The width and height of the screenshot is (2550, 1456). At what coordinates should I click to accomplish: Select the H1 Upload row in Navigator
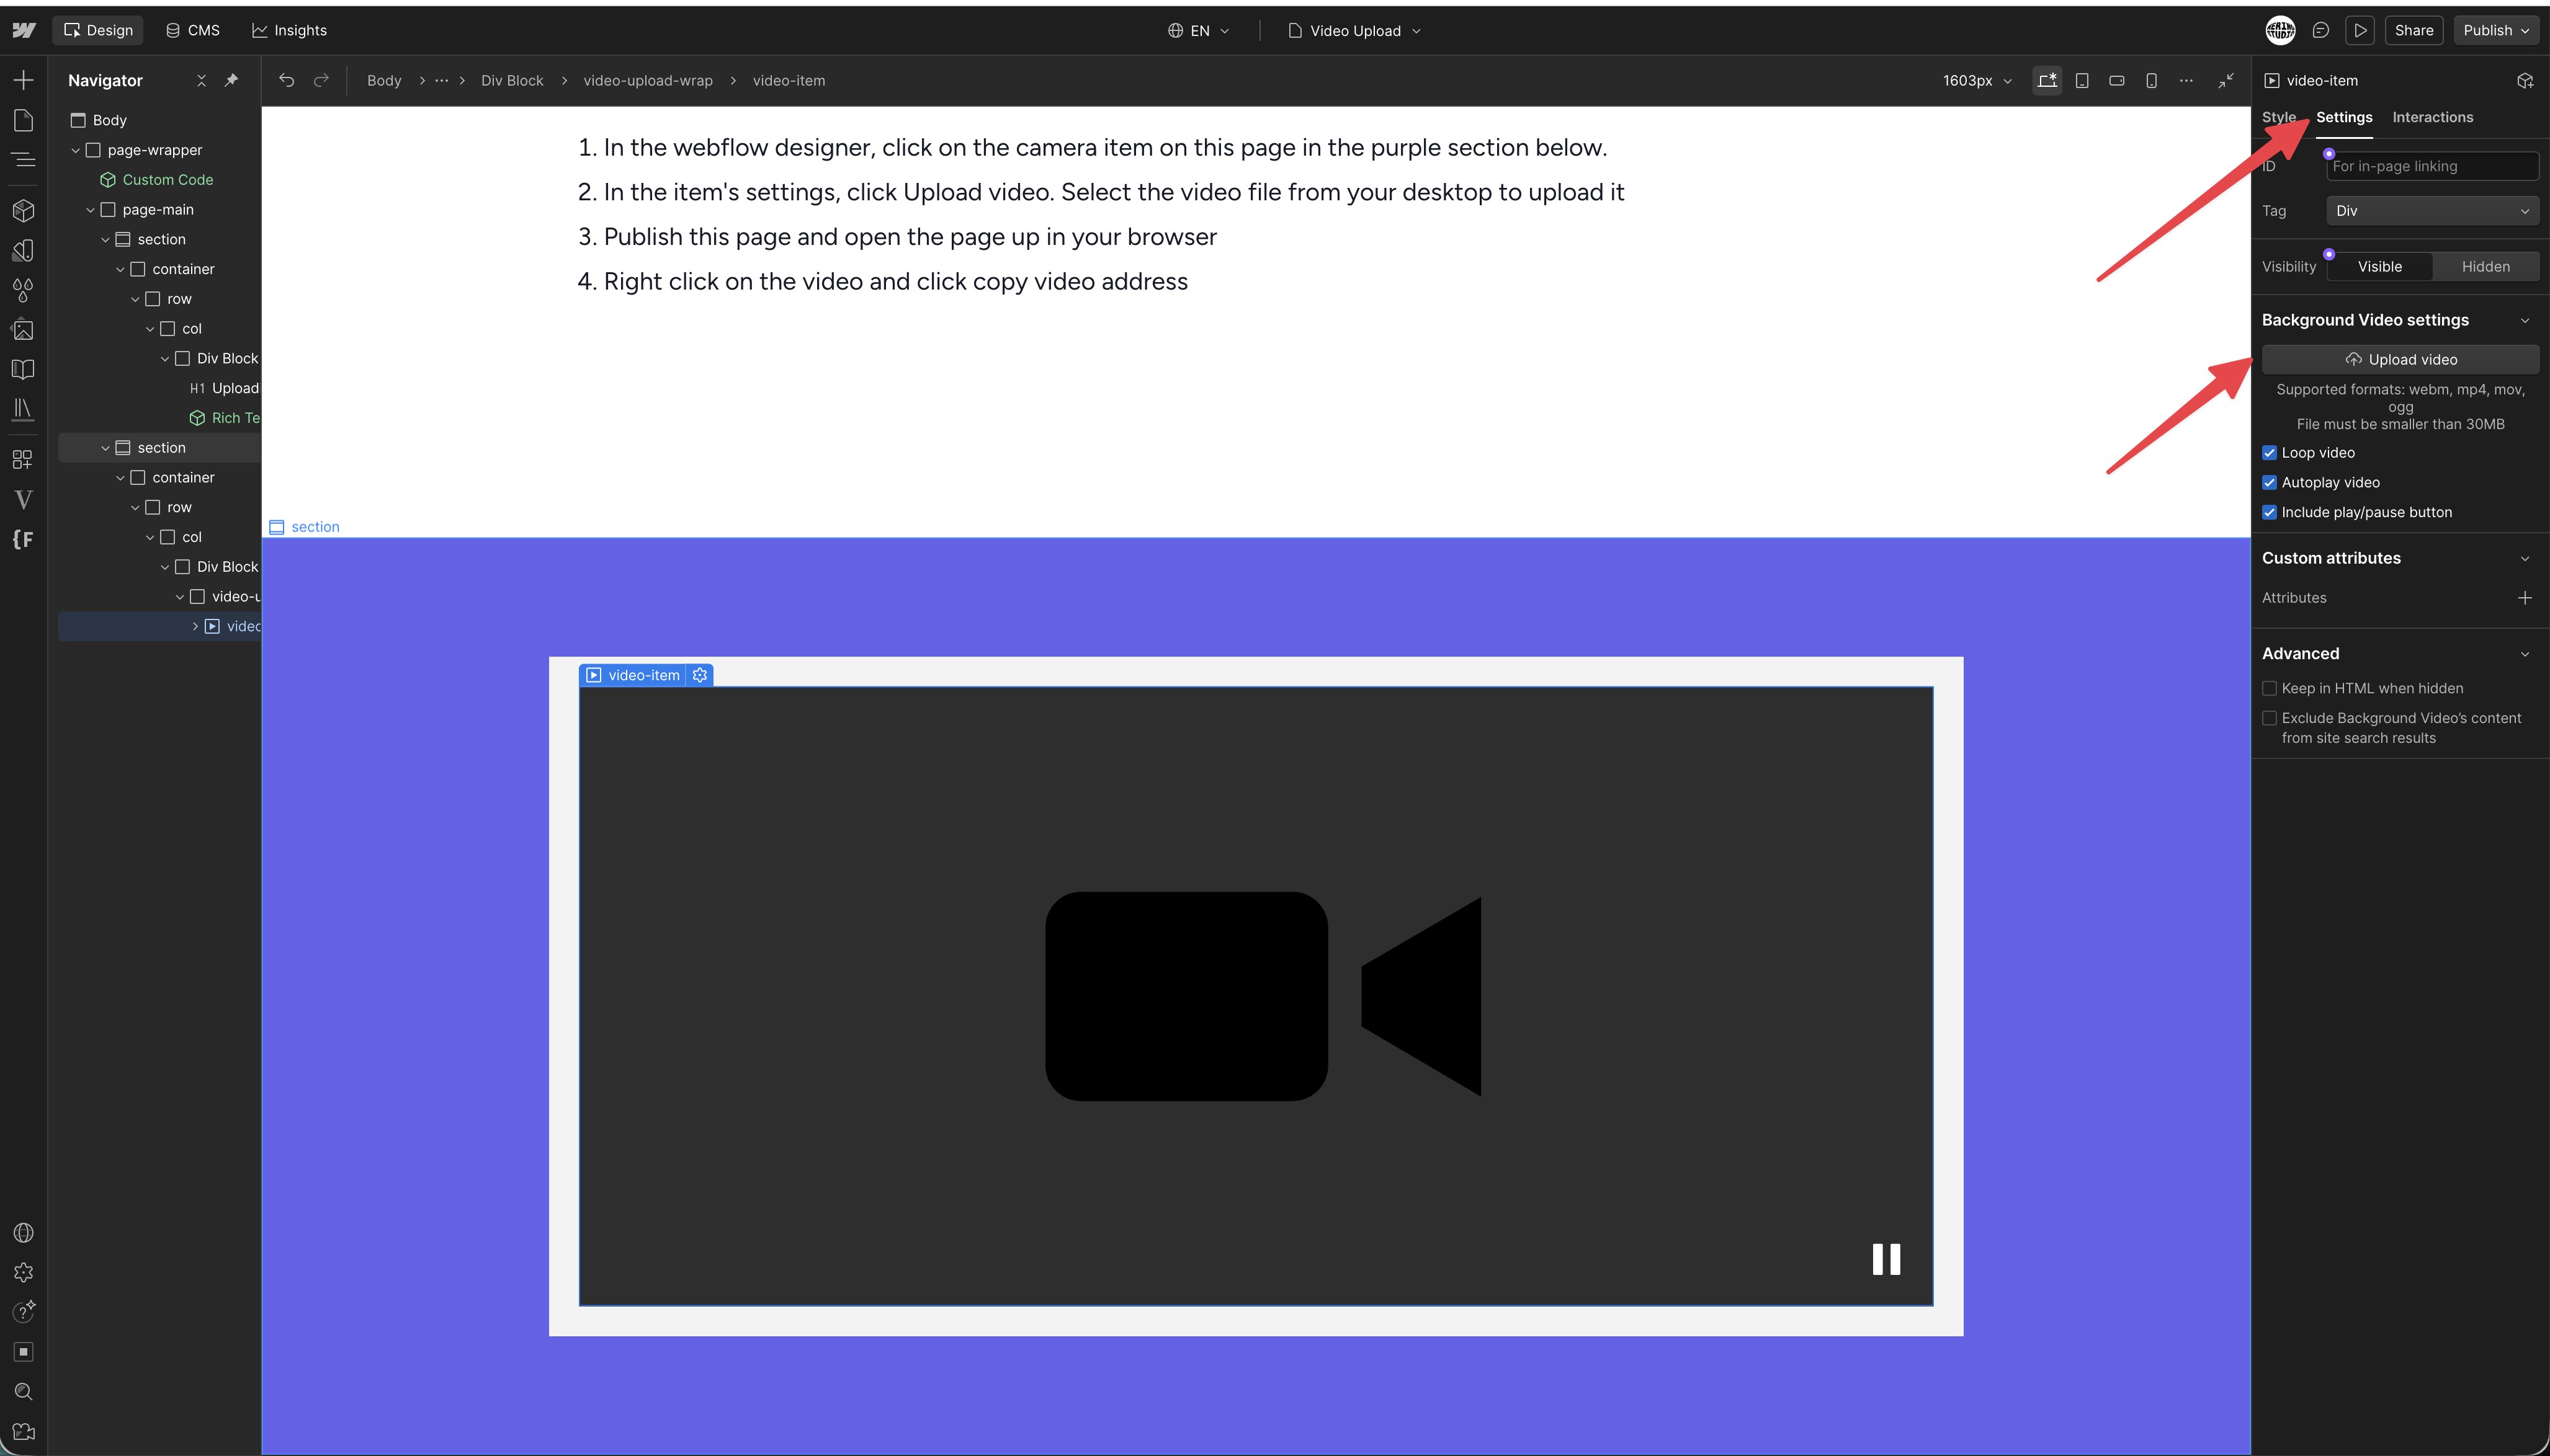[x=224, y=388]
